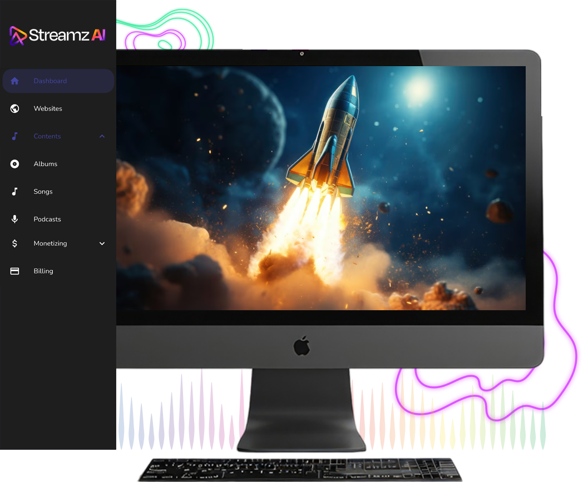
Task: Open the disc icon for Albums
Action: [15, 164]
